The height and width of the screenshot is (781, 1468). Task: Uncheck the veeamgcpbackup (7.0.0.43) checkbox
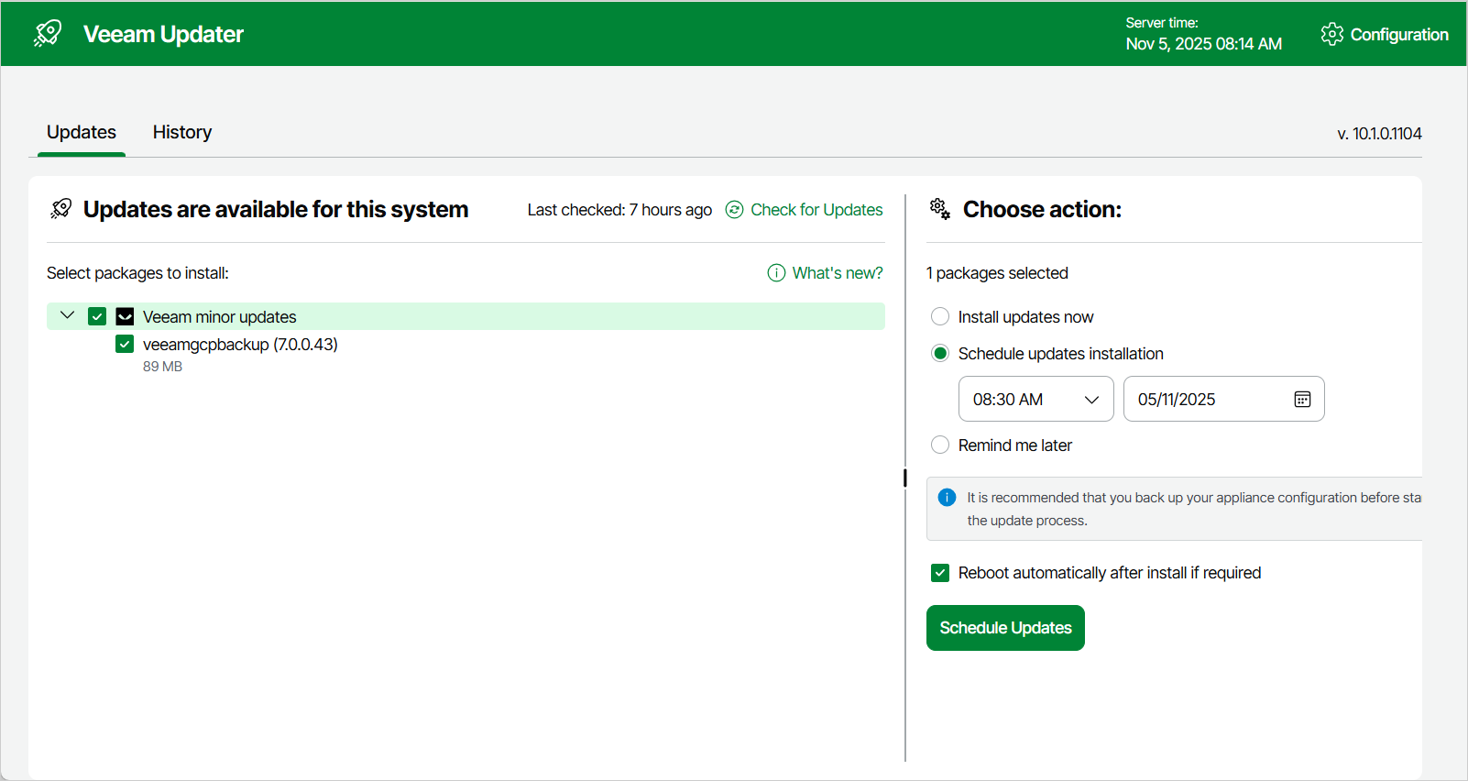click(x=125, y=345)
